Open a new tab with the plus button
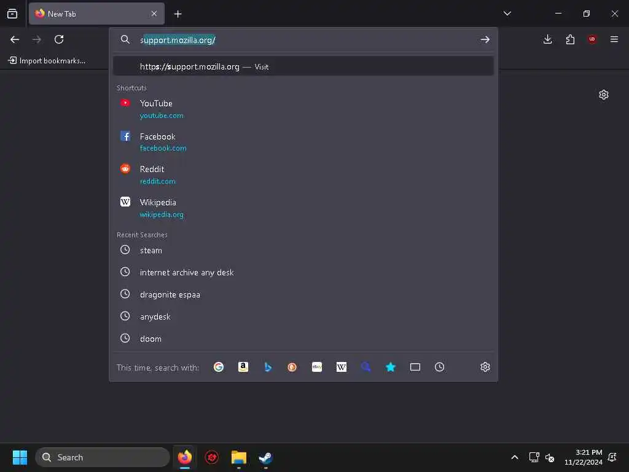629x472 pixels. [178, 14]
